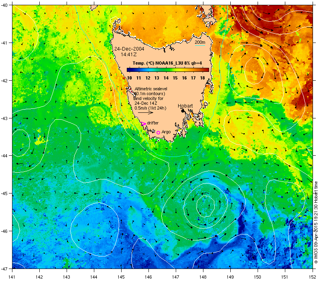Click longitude axis label 148
This screenshot has width=321, height=281.
pos(203,277)
